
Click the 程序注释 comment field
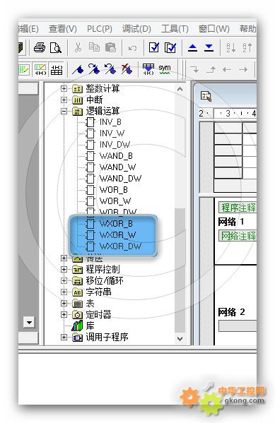(x=238, y=208)
